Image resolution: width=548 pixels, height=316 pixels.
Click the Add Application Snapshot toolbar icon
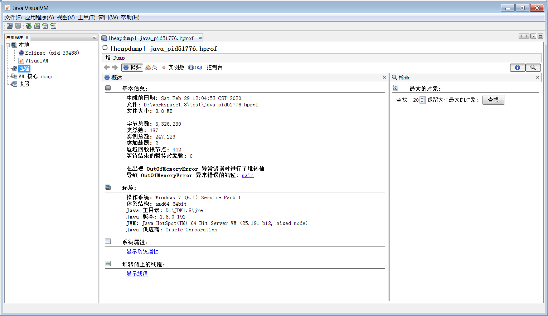point(53,26)
